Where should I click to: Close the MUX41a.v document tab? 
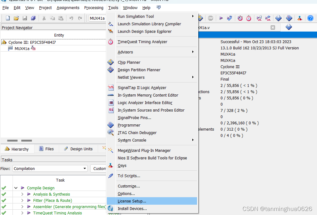click(273, 27)
